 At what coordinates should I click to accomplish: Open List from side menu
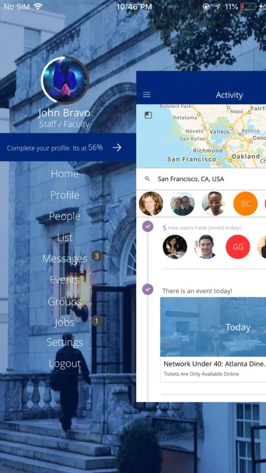[65, 238]
